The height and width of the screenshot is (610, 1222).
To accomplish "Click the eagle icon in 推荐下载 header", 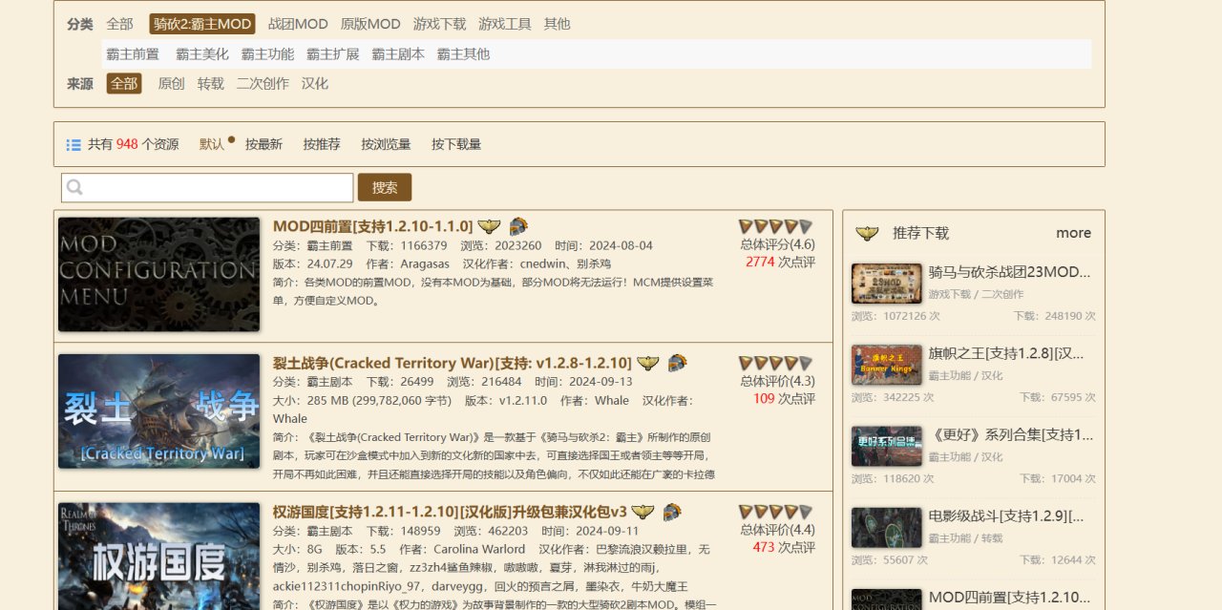I will pos(867,233).
